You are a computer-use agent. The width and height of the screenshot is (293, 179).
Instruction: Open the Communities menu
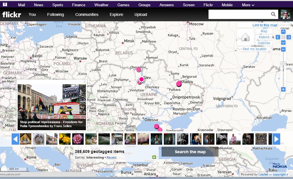[x=87, y=14]
